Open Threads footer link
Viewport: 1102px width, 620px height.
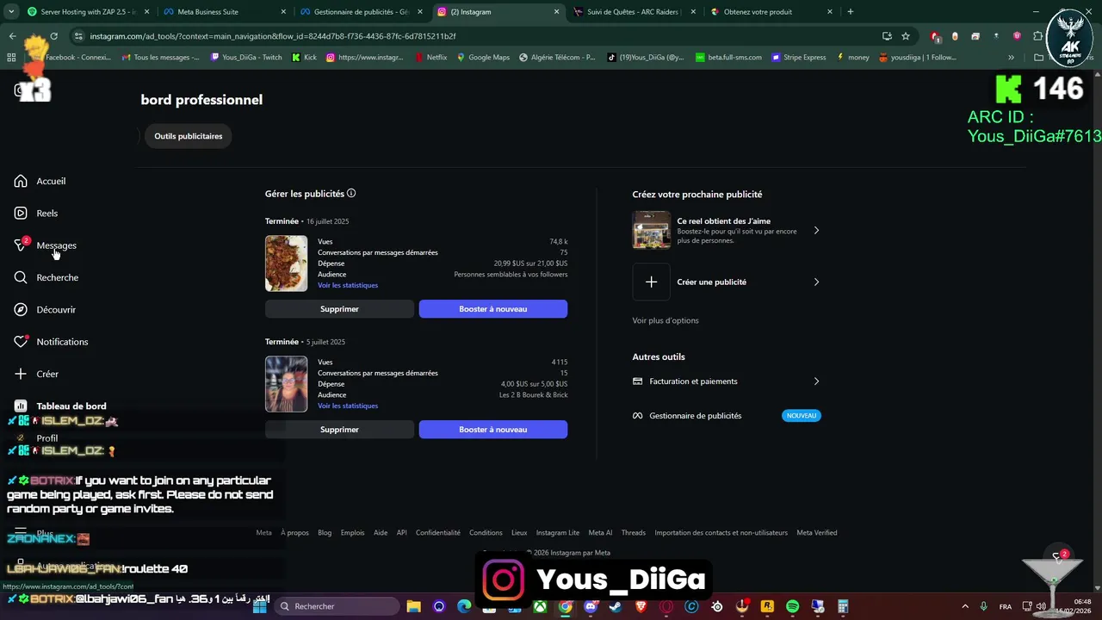(634, 532)
